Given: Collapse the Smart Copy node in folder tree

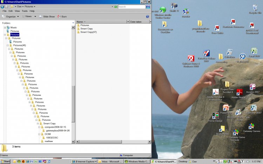Looking at the screenshot, I should (x=38, y=123).
